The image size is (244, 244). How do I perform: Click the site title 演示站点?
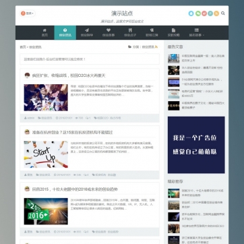pos(122,13)
